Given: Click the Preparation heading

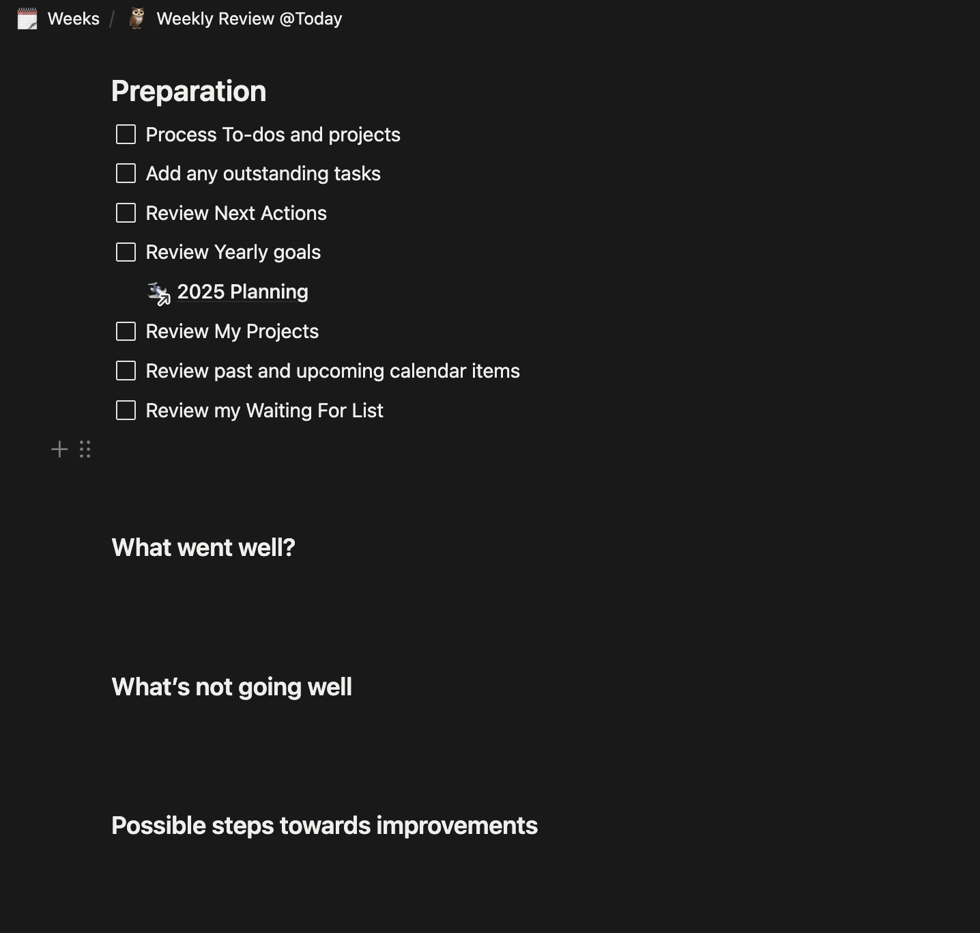Looking at the screenshot, I should point(189,92).
